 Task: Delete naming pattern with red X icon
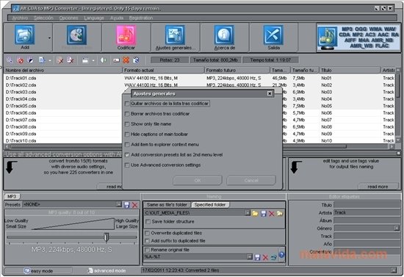tap(265, 257)
